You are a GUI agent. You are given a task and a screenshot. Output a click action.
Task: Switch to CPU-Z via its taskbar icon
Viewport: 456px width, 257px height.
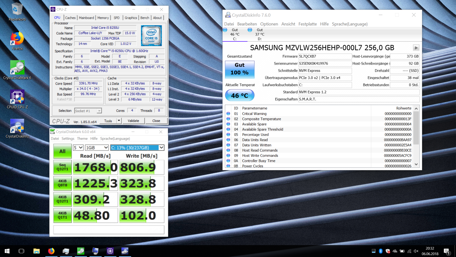pos(110,251)
